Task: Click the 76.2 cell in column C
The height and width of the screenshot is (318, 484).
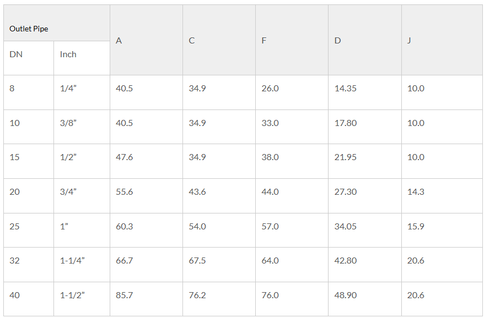Action: (x=219, y=299)
